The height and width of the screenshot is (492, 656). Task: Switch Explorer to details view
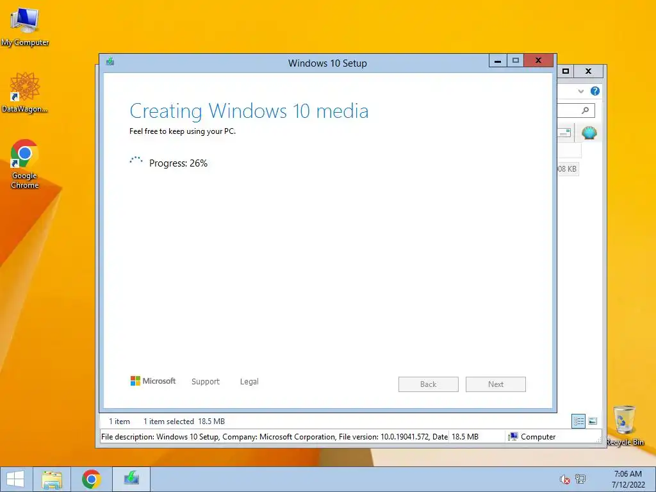(x=578, y=422)
